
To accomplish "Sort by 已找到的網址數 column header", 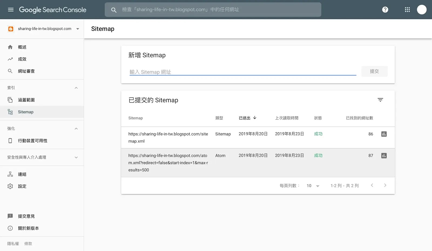I will [359, 118].
